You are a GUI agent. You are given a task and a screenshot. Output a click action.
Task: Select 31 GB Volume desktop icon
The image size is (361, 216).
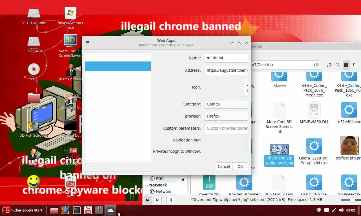tap(34, 16)
